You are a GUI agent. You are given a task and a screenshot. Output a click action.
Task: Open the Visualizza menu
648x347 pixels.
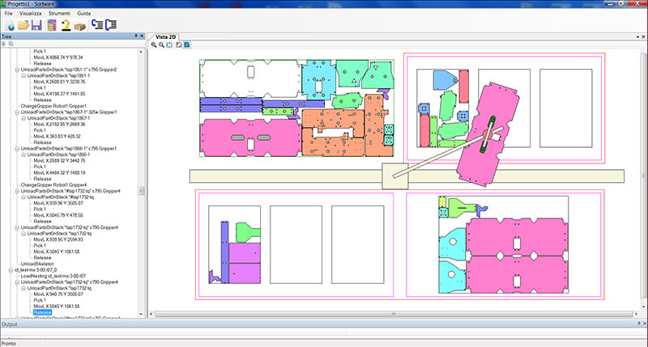pos(32,15)
